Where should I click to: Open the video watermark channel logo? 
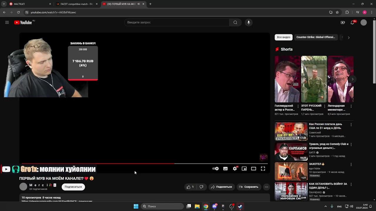click(263, 157)
